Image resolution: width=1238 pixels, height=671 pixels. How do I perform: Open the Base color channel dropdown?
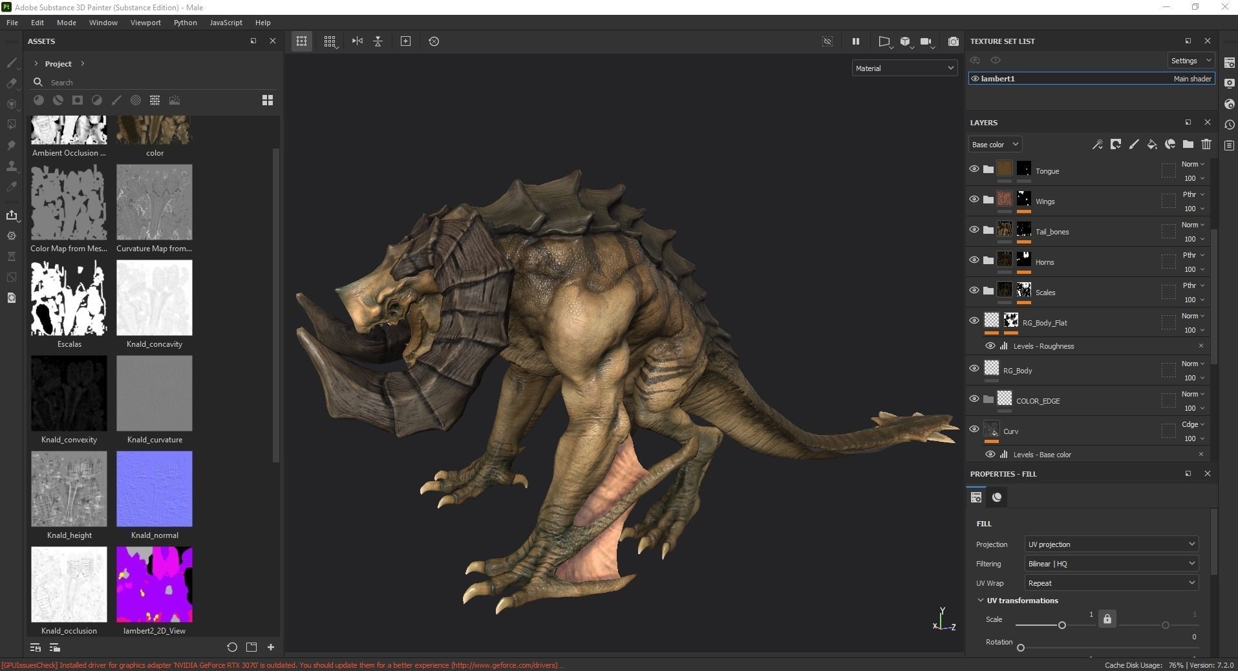(995, 145)
